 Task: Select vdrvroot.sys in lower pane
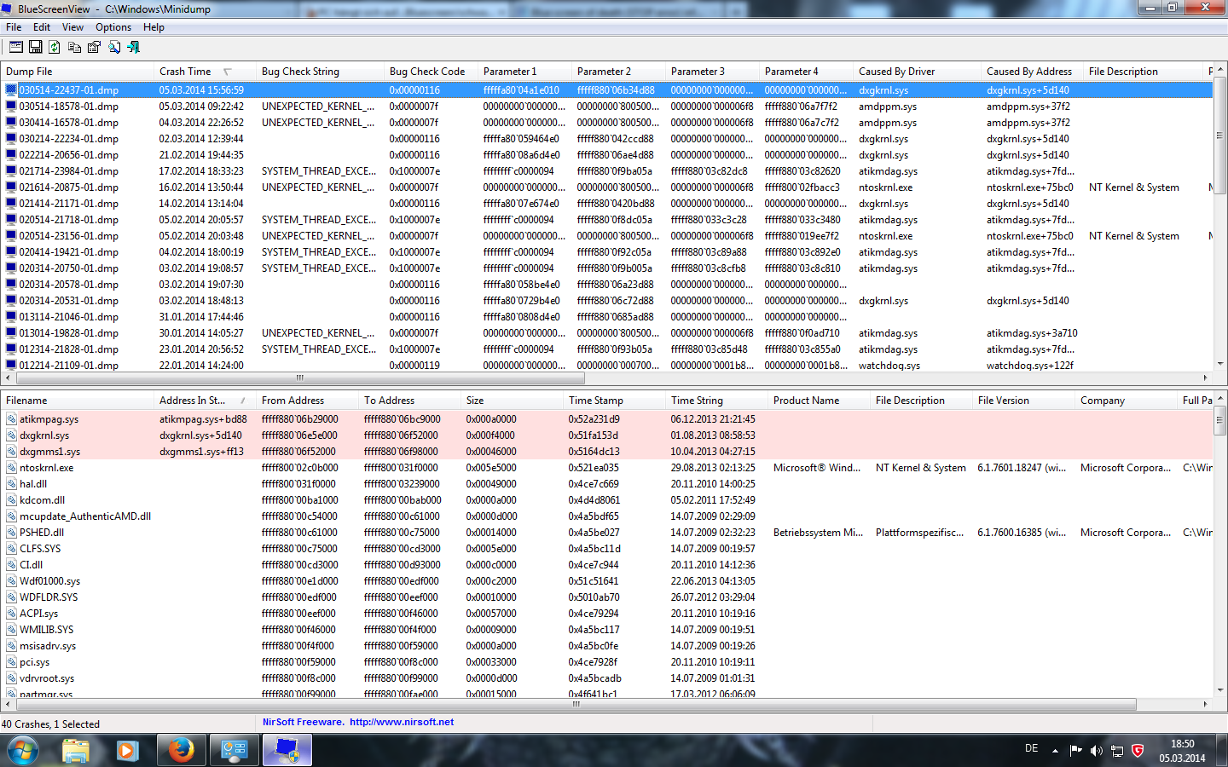point(606,678)
